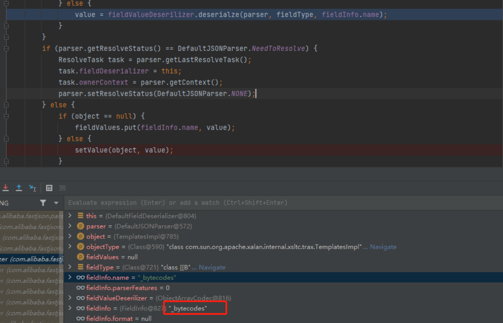Screen dimensions: 503x323
Task: Select the '.alibaba.fastjson.pars' stack frame
Action: coord(32,216)
